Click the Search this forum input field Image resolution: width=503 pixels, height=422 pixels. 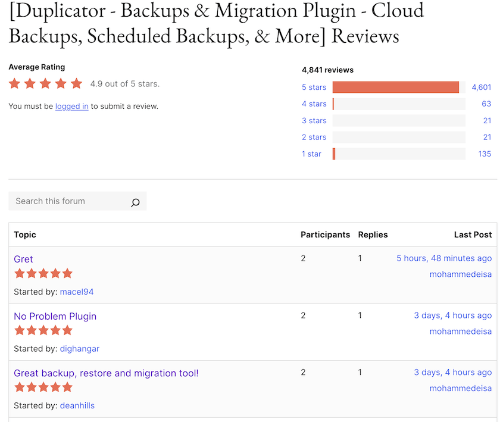point(65,201)
